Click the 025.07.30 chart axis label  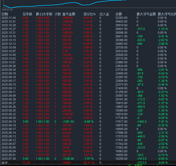[x=7, y=10]
